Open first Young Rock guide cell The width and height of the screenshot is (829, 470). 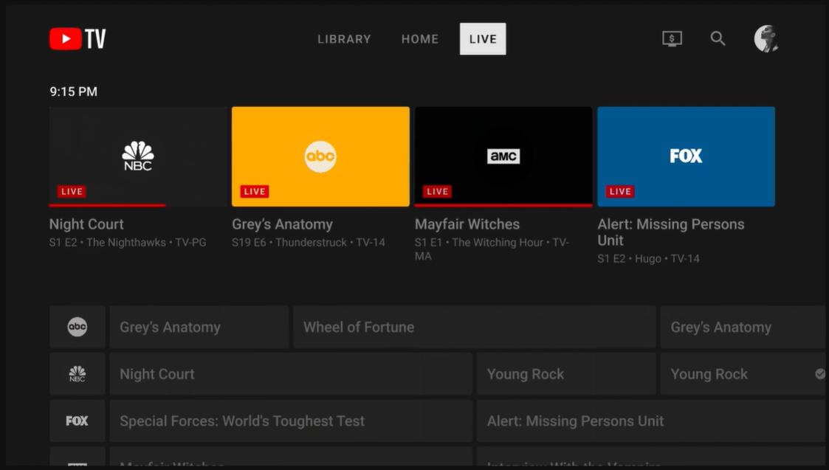(x=567, y=374)
